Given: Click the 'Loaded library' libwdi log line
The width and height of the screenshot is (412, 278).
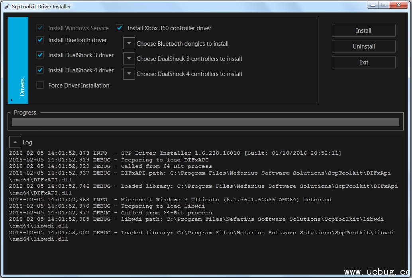Looking at the screenshot, I should (202, 235).
